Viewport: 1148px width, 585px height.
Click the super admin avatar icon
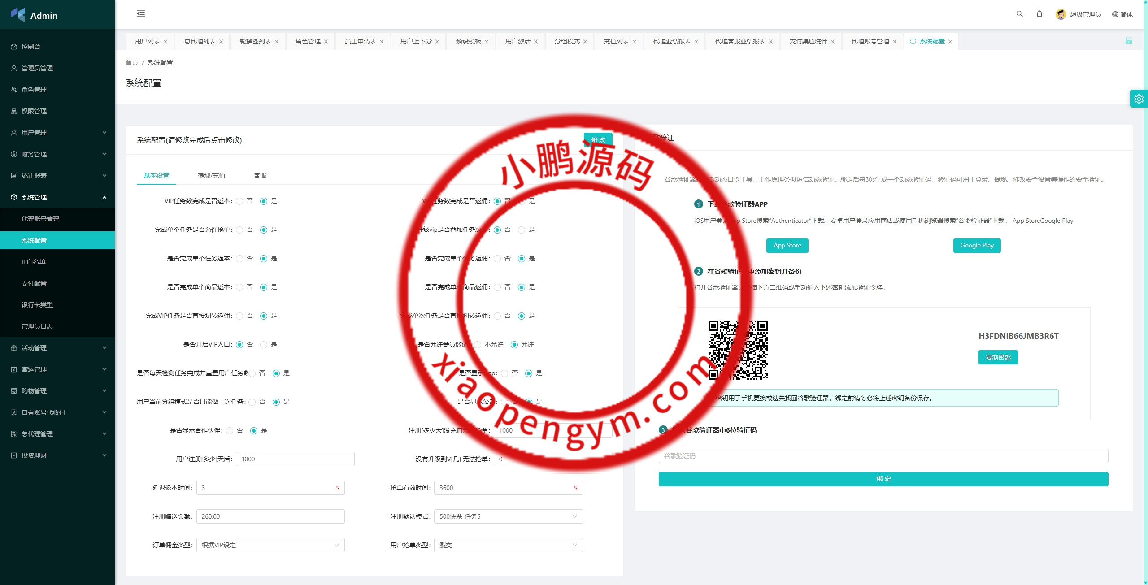click(1061, 14)
